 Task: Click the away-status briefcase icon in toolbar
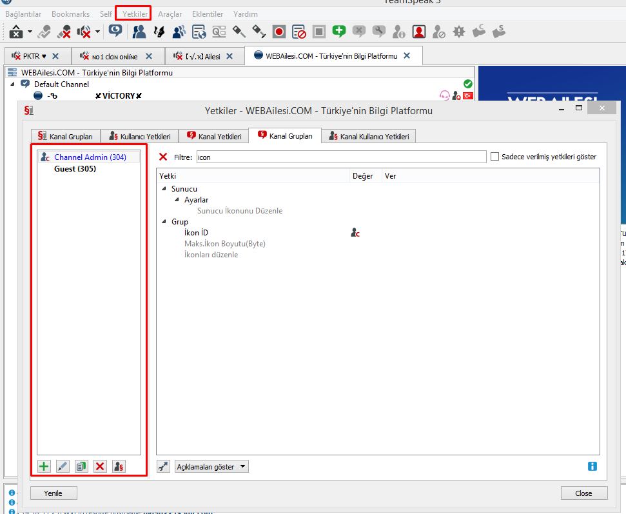click(x=16, y=32)
